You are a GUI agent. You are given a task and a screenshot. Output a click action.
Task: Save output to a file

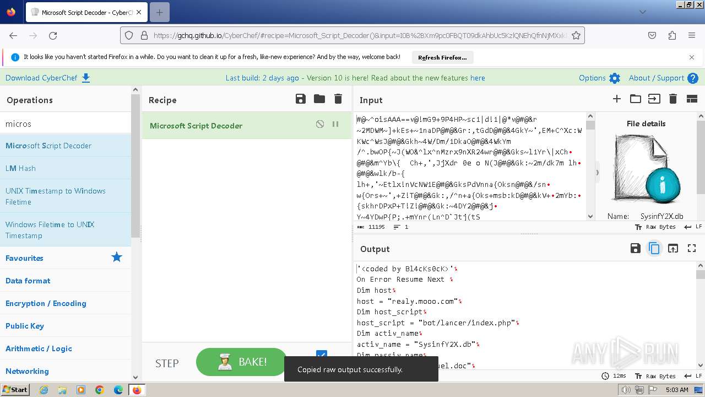pyautogui.click(x=636, y=249)
